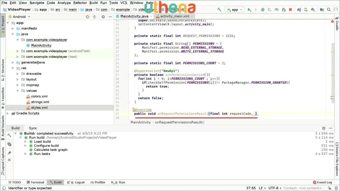This screenshot has height=191, width=340.
Task: Expand the manifests folder
Action: (13, 28)
